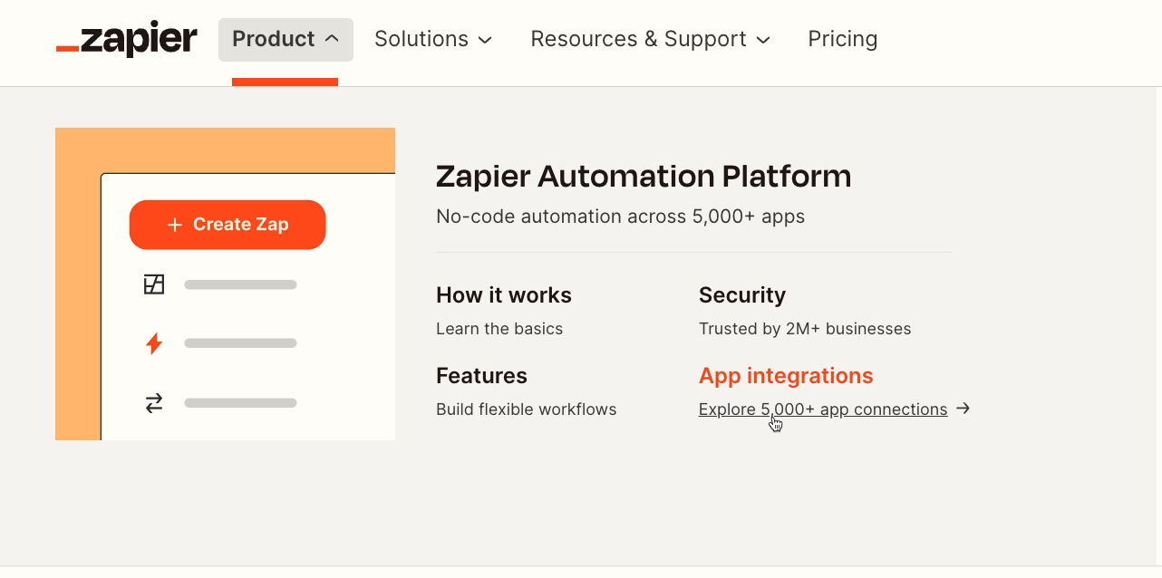Click 'Learn the basics' text
The height and width of the screenshot is (578, 1162).
[x=499, y=329]
